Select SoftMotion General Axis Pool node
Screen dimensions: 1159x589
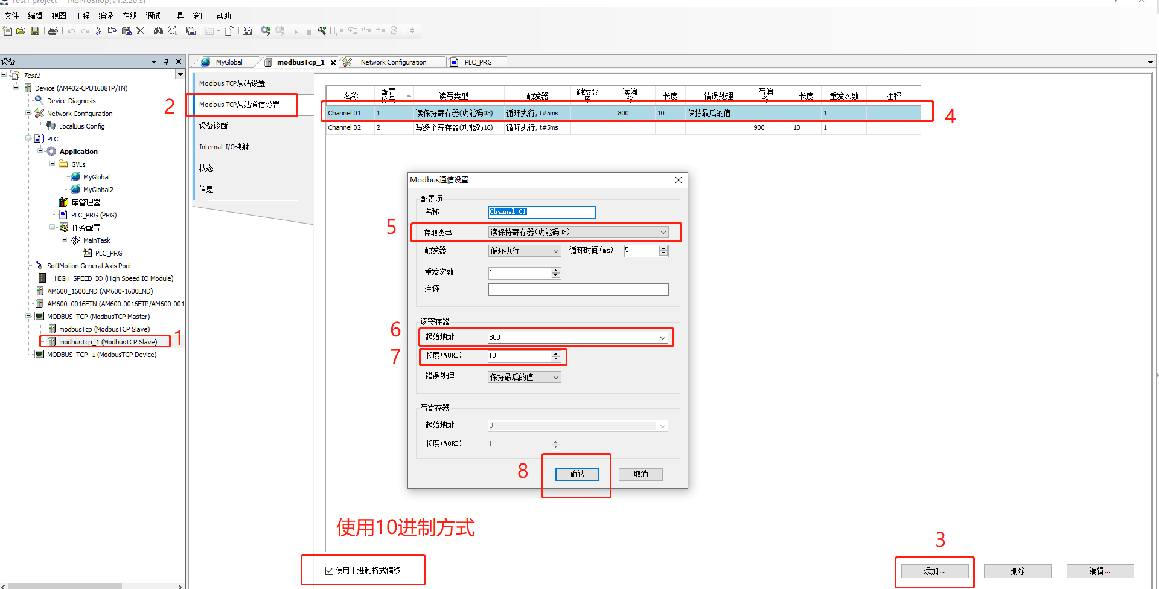click(89, 266)
